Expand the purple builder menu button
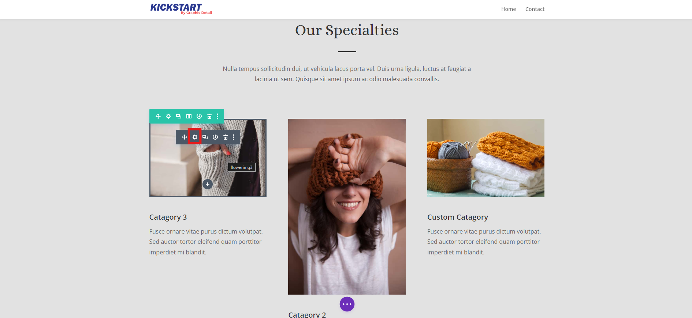The width and height of the screenshot is (692, 318). click(x=347, y=304)
